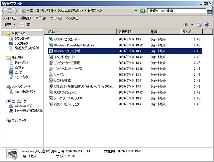Click the Forward navigation arrow
The width and height of the screenshot is (214, 162).
tap(13, 11)
